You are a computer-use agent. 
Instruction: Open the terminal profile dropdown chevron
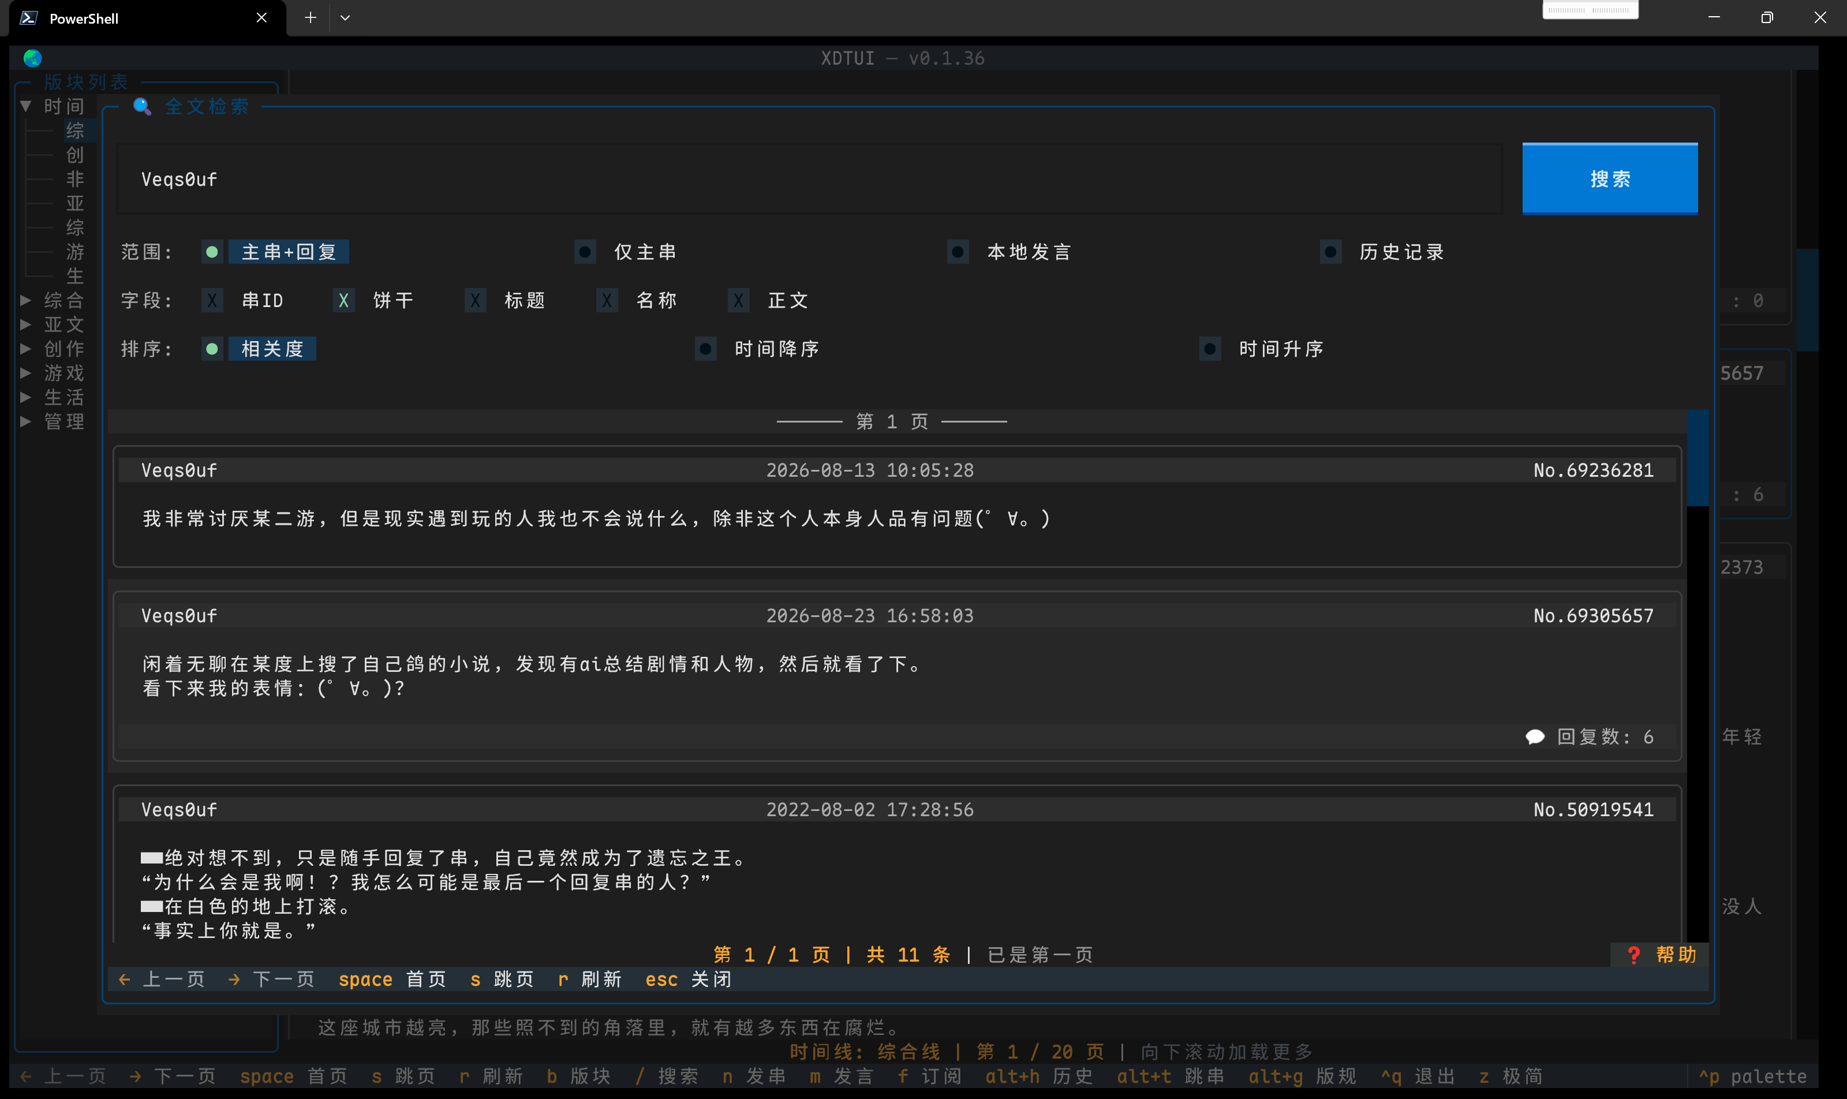click(x=345, y=18)
